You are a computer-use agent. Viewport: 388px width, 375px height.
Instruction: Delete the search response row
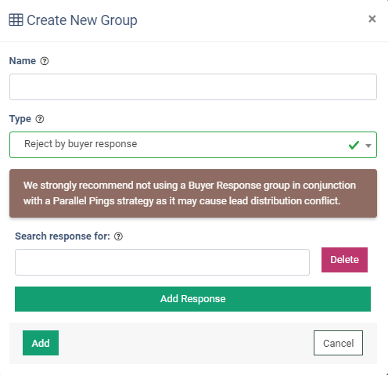(344, 260)
